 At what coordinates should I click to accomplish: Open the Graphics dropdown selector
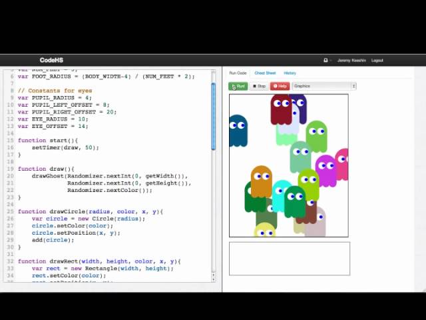[x=324, y=86]
